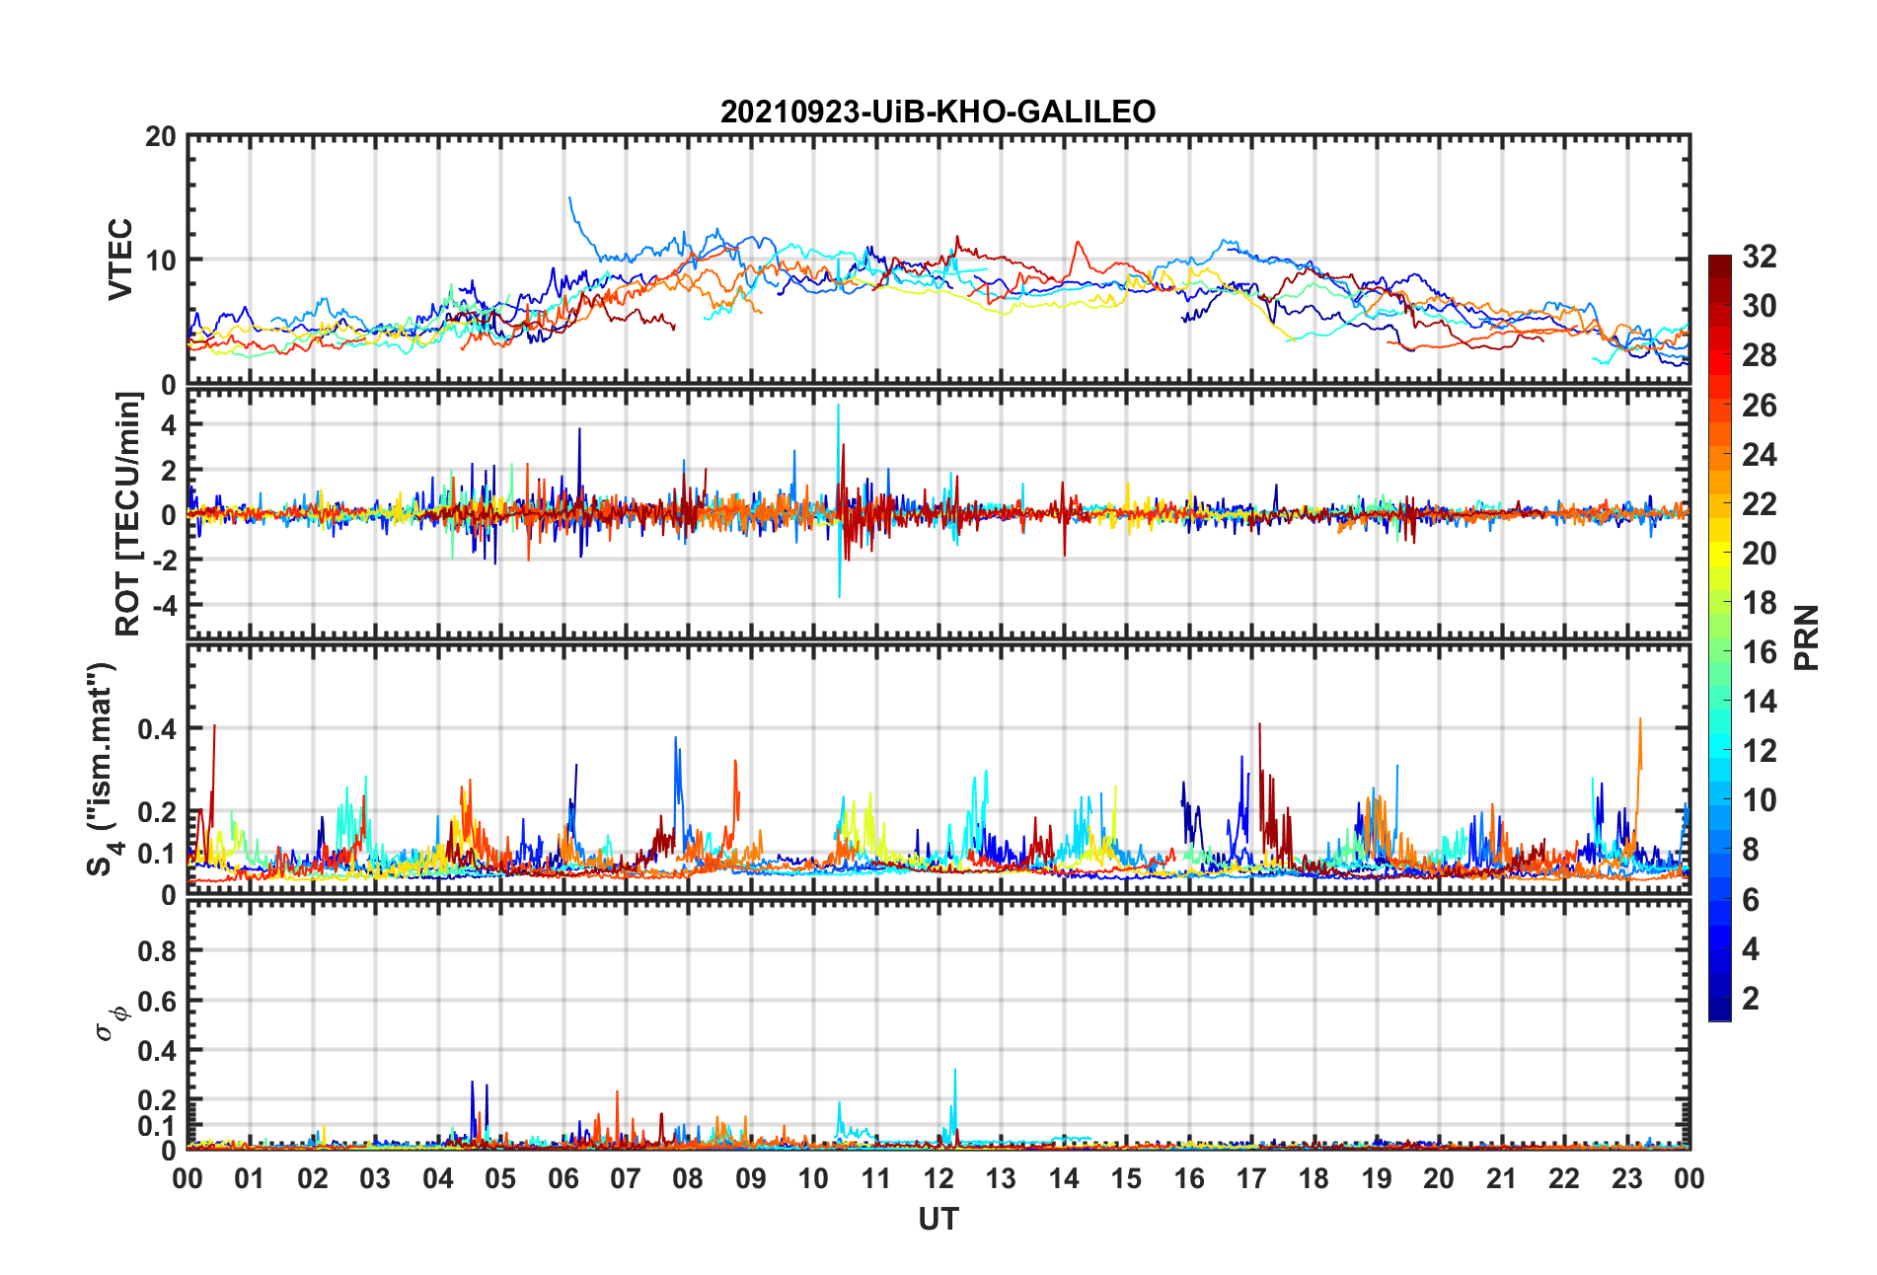Click the S4 ("ism.mat") axis label

(x=102, y=769)
